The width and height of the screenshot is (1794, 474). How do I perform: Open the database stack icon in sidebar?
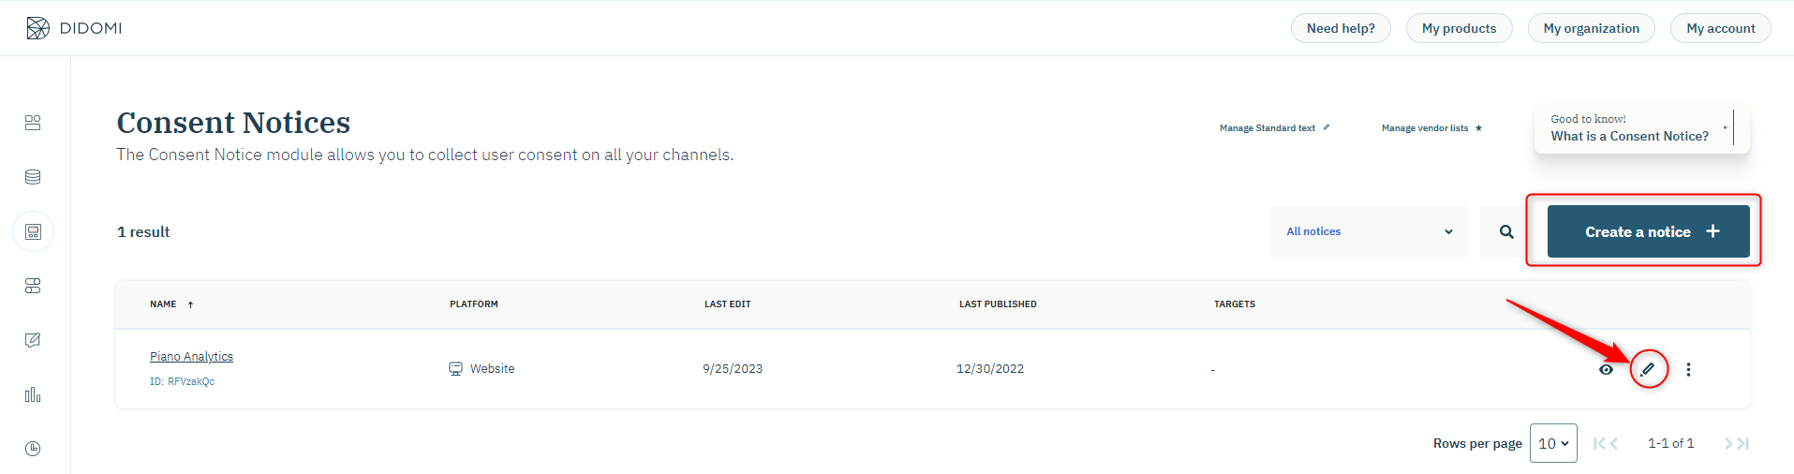point(33,177)
